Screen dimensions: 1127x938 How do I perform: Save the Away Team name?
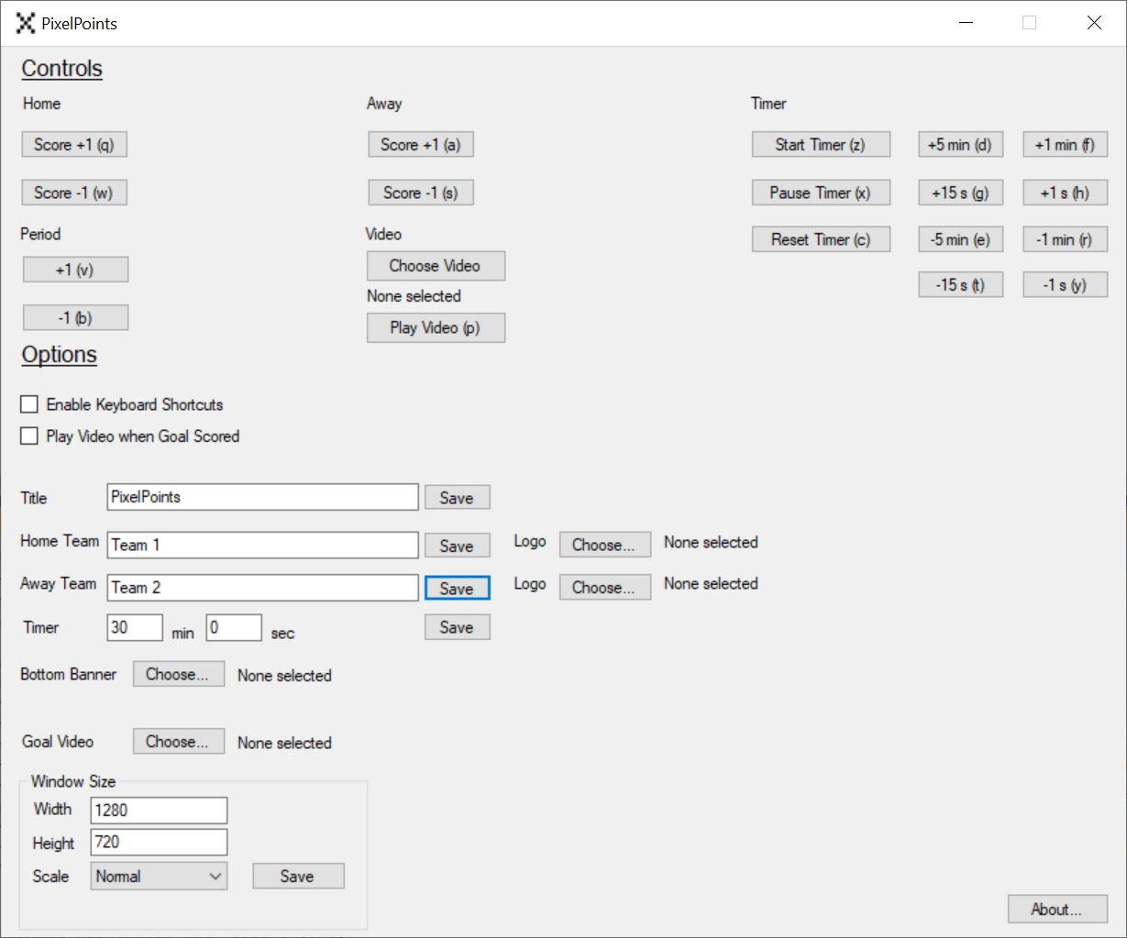(x=457, y=588)
